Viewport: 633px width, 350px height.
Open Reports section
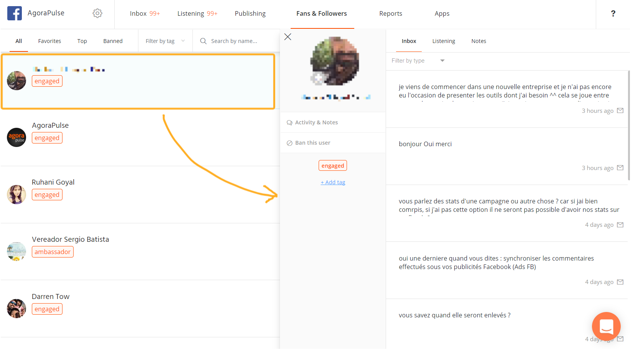[x=391, y=14]
